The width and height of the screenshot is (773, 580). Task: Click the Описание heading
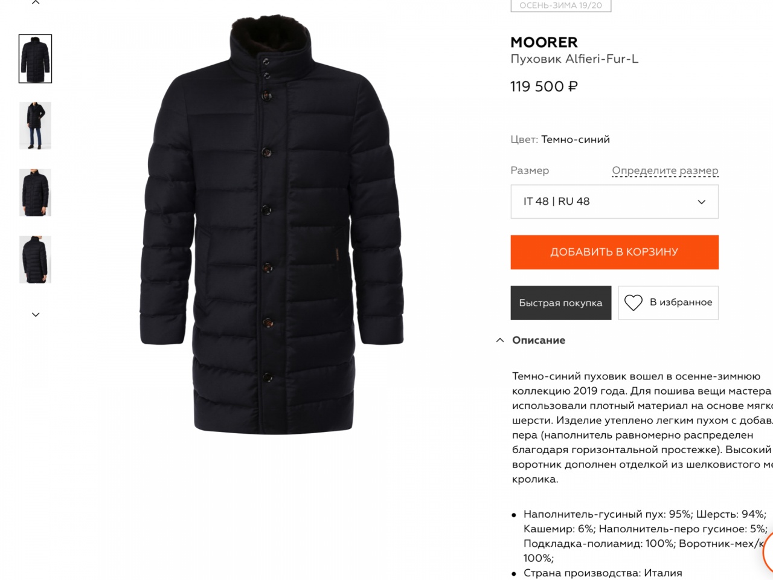coord(539,340)
